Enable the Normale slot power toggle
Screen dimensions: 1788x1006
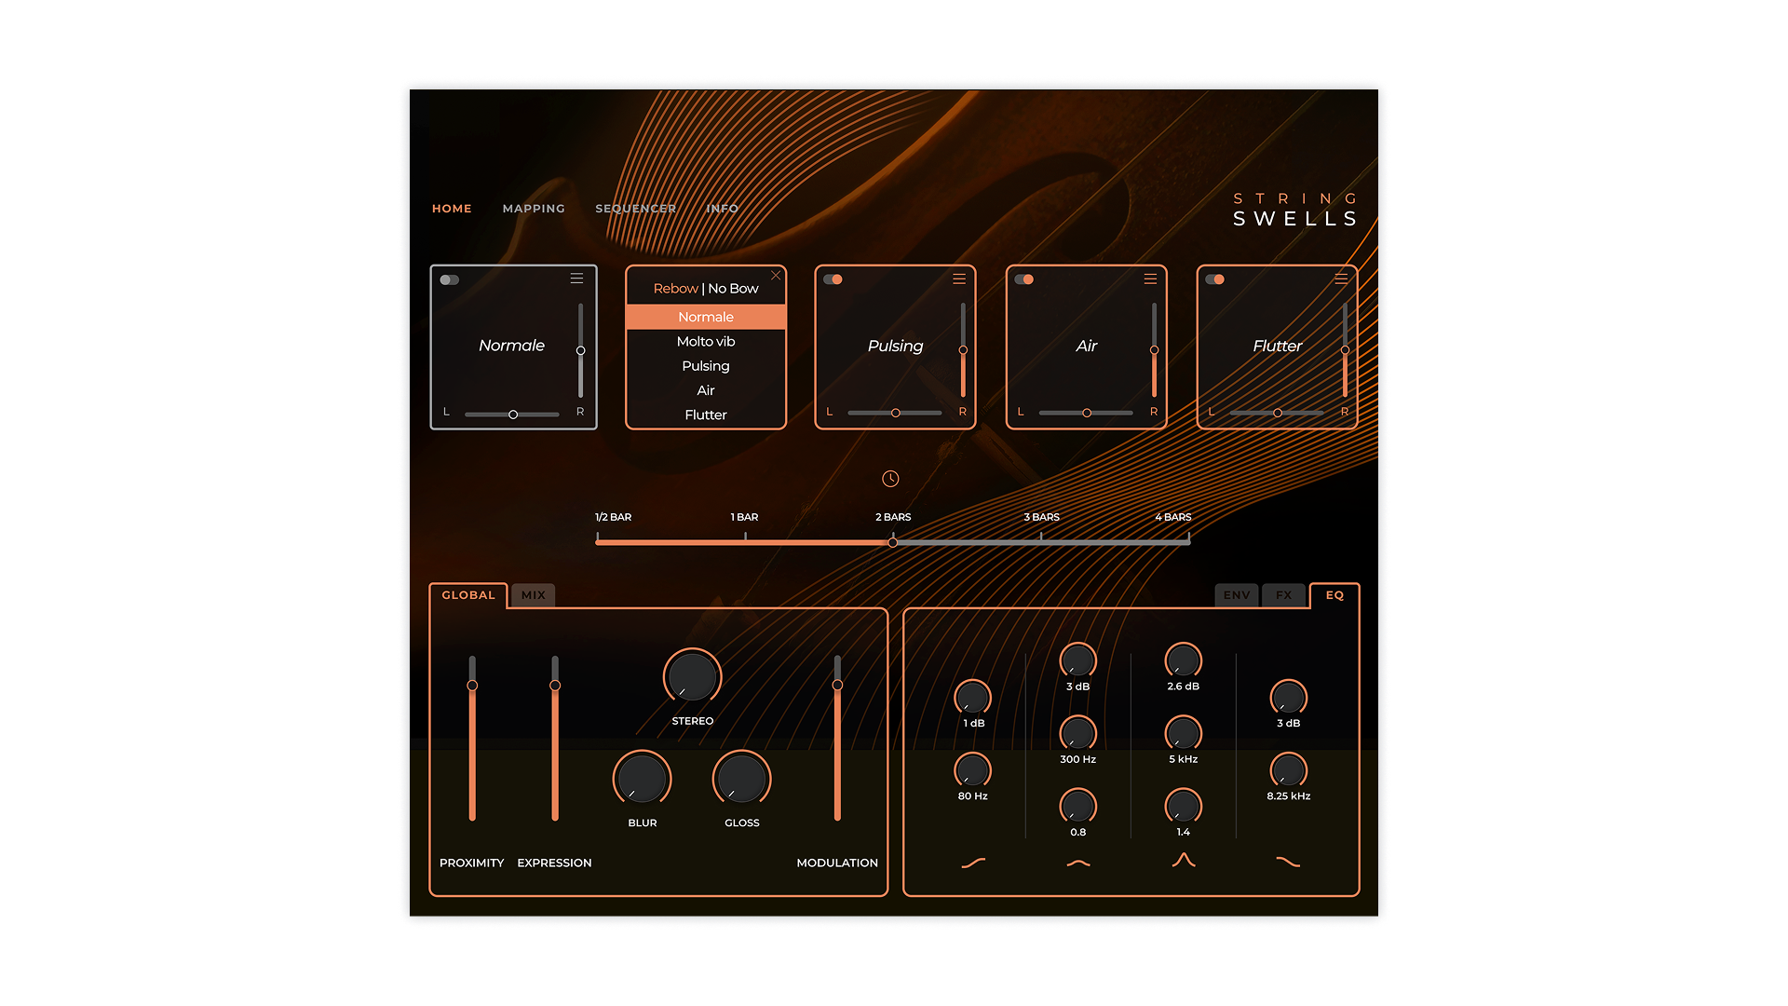[x=450, y=279]
